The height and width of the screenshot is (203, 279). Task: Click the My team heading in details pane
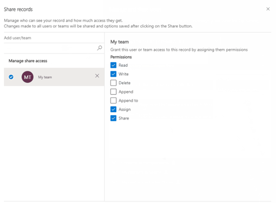pos(120,42)
